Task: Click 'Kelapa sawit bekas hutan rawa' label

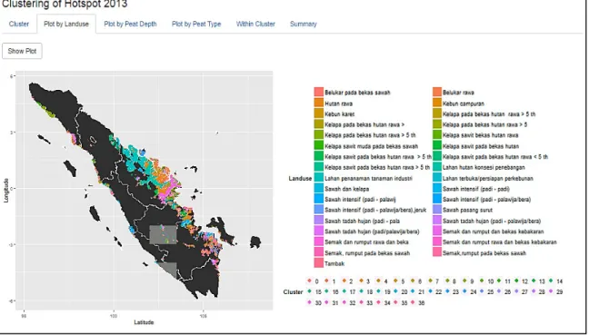Action: [481, 135]
